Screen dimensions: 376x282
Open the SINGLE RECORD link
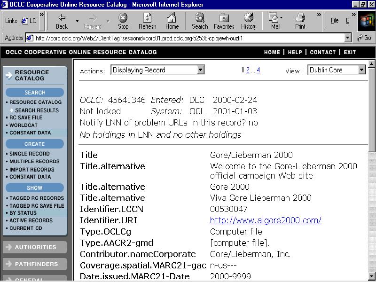click(30, 154)
